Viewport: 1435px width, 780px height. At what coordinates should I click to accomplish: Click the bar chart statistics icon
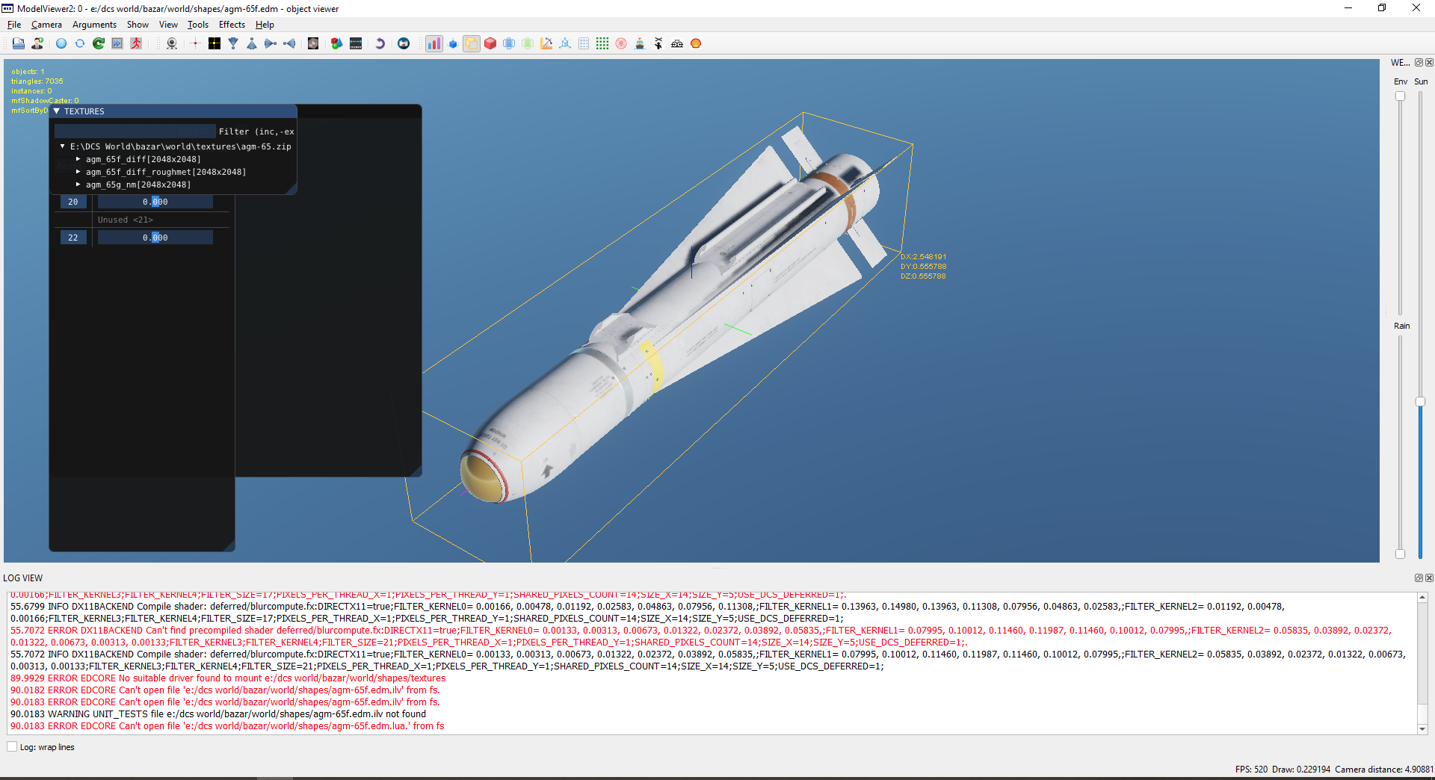[x=434, y=44]
